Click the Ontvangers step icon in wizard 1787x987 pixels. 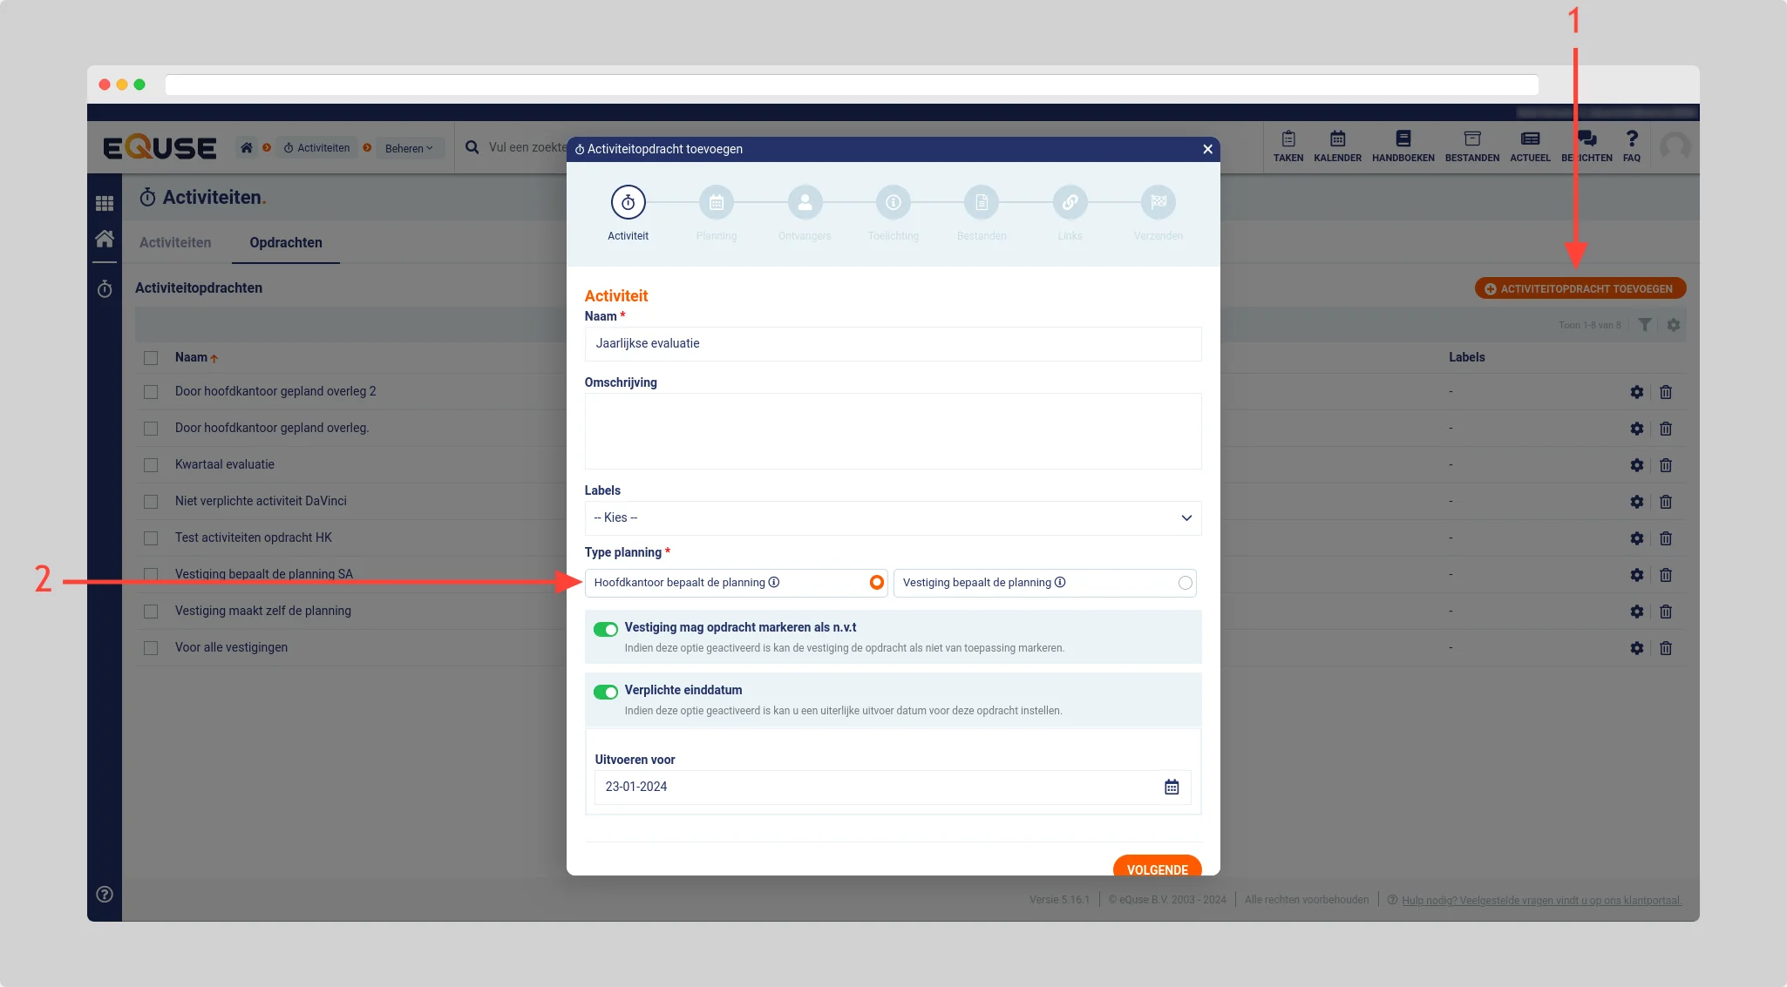click(805, 202)
